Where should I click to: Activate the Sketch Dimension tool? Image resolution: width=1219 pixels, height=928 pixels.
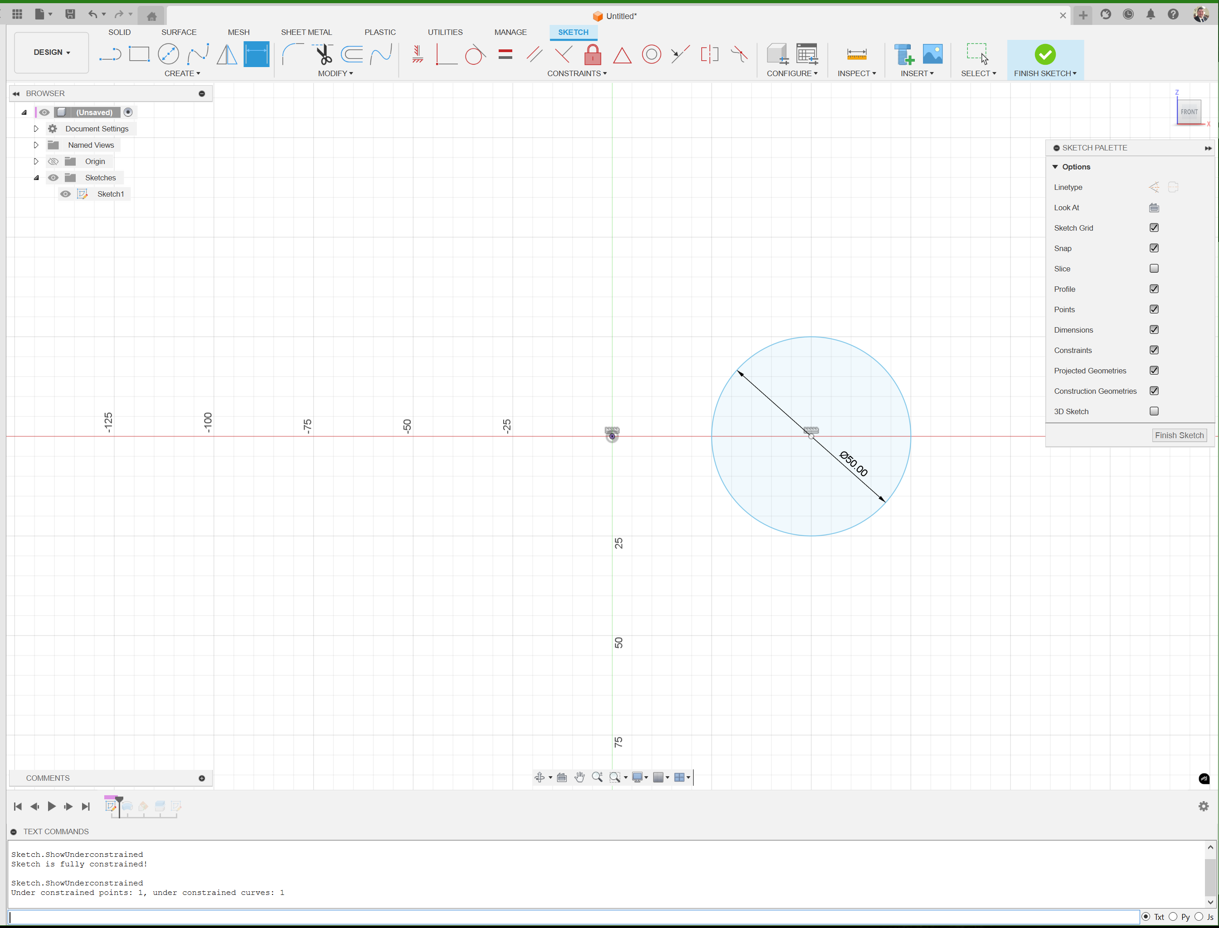[x=257, y=54]
